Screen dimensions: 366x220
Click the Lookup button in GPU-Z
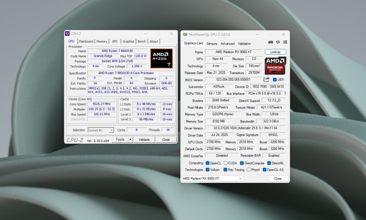pos(275,52)
